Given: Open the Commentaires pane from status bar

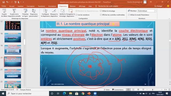Looking at the screenshot, I should pyautogui.click(x=118, y=90).
